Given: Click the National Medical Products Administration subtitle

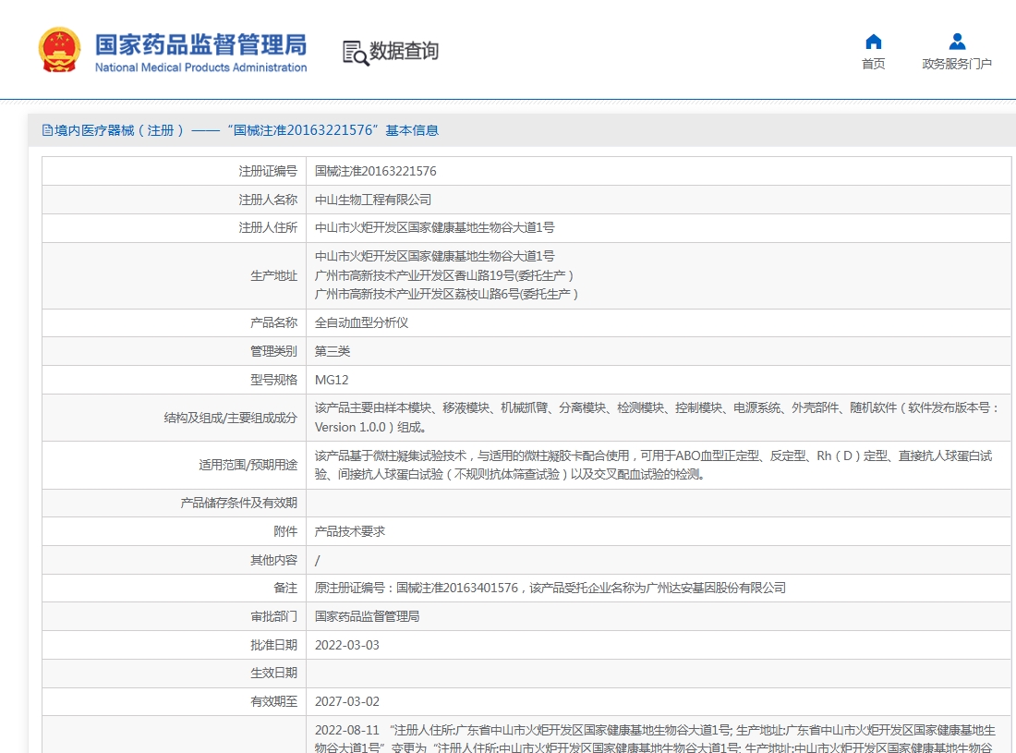Looking at the screenshot, I should [200, 67].
